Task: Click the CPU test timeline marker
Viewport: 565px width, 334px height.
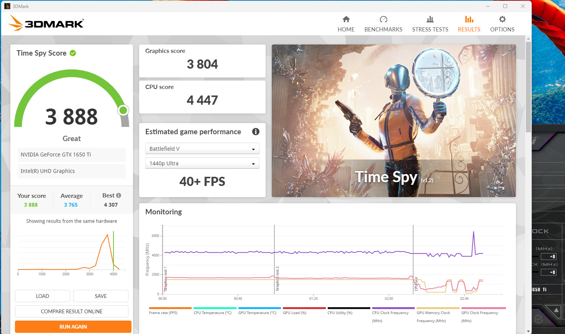Action: [416, 284]
